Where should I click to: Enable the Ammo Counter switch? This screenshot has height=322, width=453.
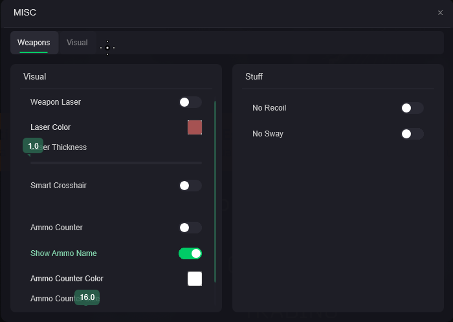coord(190,228)
